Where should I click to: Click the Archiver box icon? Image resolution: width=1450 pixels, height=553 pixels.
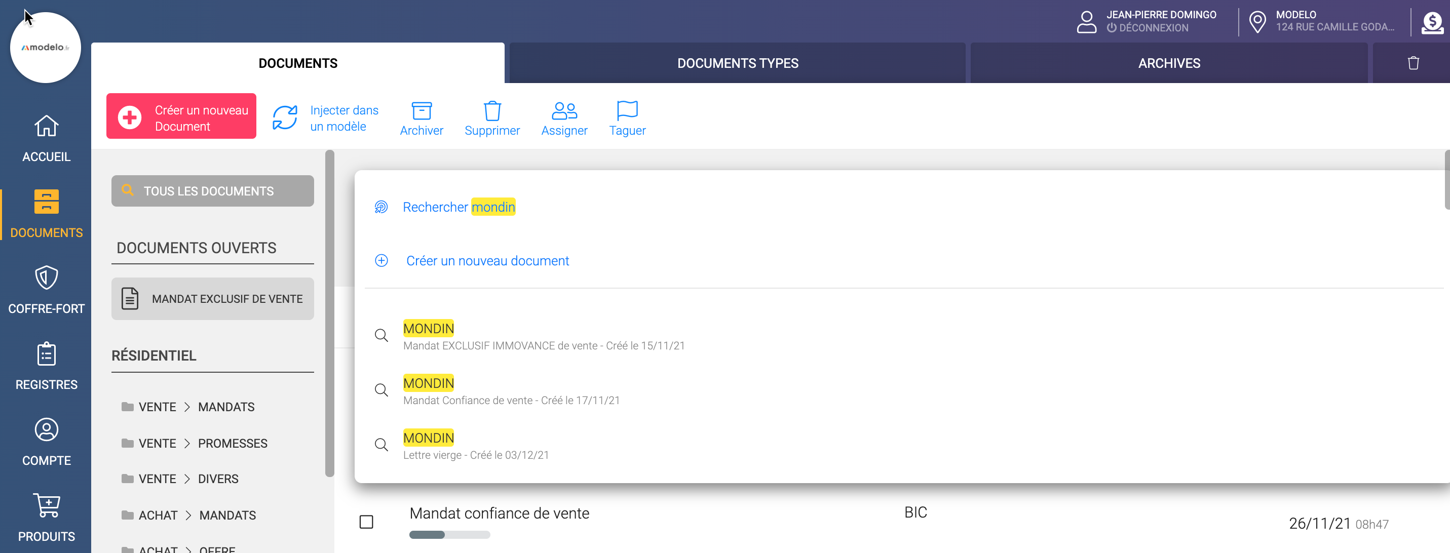[421, 110]
